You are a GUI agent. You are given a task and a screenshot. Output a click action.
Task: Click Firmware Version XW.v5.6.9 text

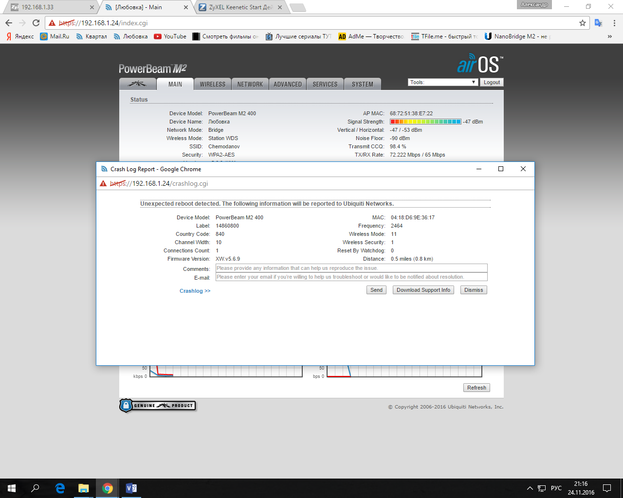[x=228, y=259]
